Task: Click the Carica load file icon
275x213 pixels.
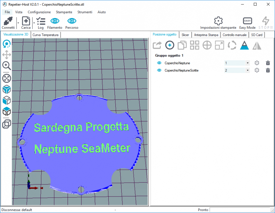Action: (x=26, y=21)
